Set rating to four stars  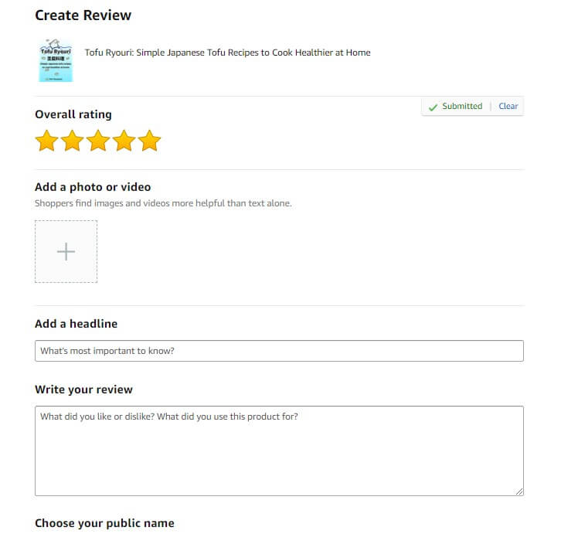tap(124, 141)
